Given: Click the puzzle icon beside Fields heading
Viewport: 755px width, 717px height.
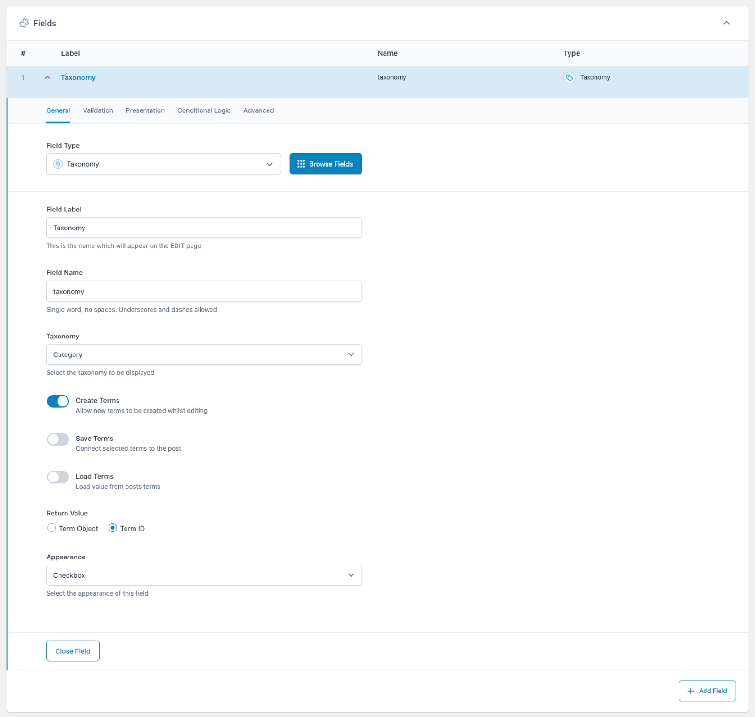Looking at the screenshot, I should 24,23.
